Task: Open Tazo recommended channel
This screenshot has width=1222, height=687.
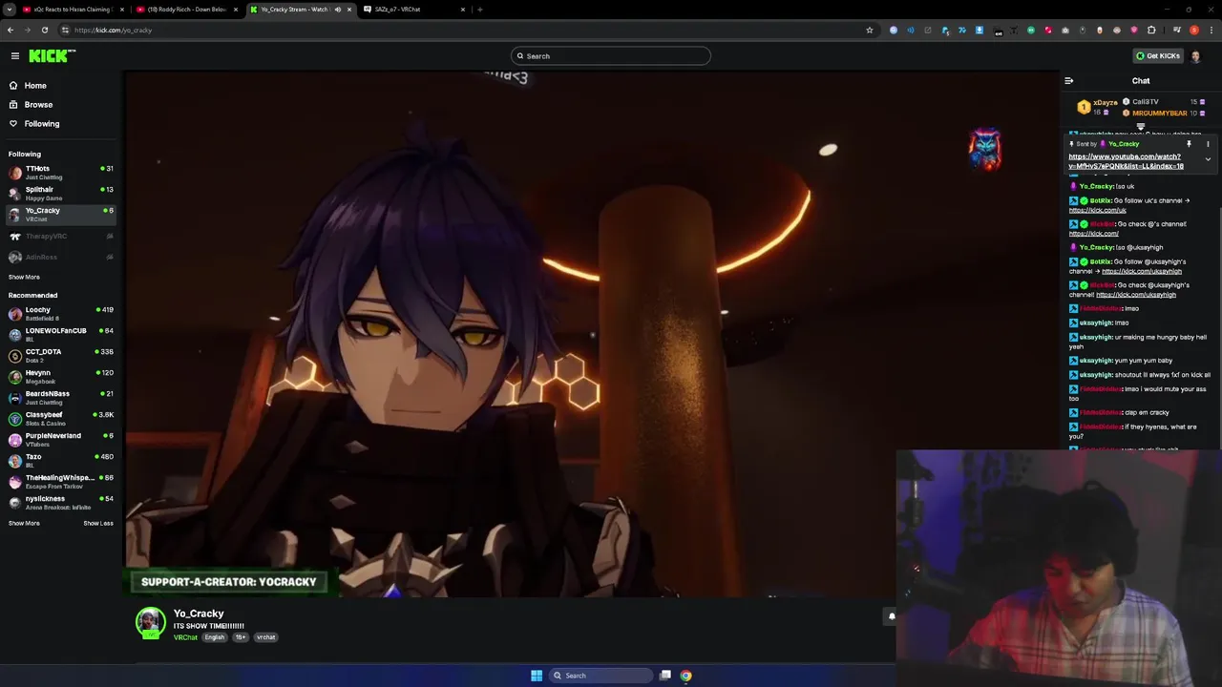Action: click(60, 461)
